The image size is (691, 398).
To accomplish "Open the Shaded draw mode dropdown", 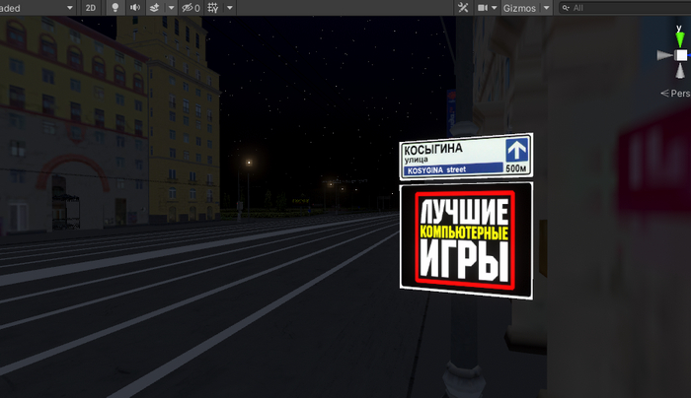I will tap(38, 8).
